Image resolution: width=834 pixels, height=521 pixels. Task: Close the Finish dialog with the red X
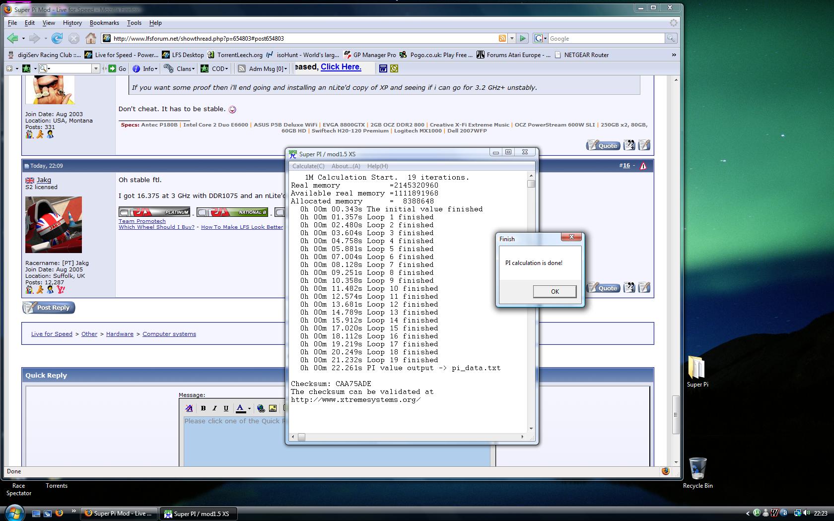pos(571,237)
